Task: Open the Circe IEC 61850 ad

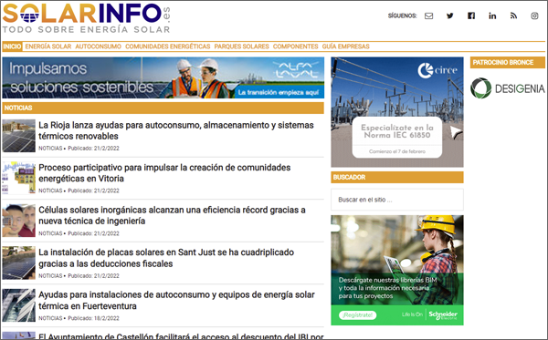Action: point(397,112)
